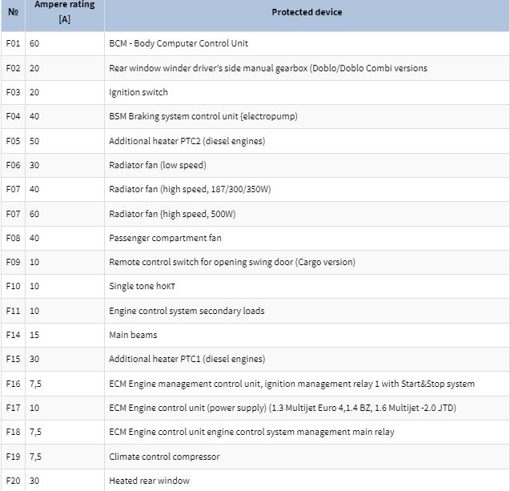Select the 'Main beams' cell
510x491 pixels.
tap(133, 335)
